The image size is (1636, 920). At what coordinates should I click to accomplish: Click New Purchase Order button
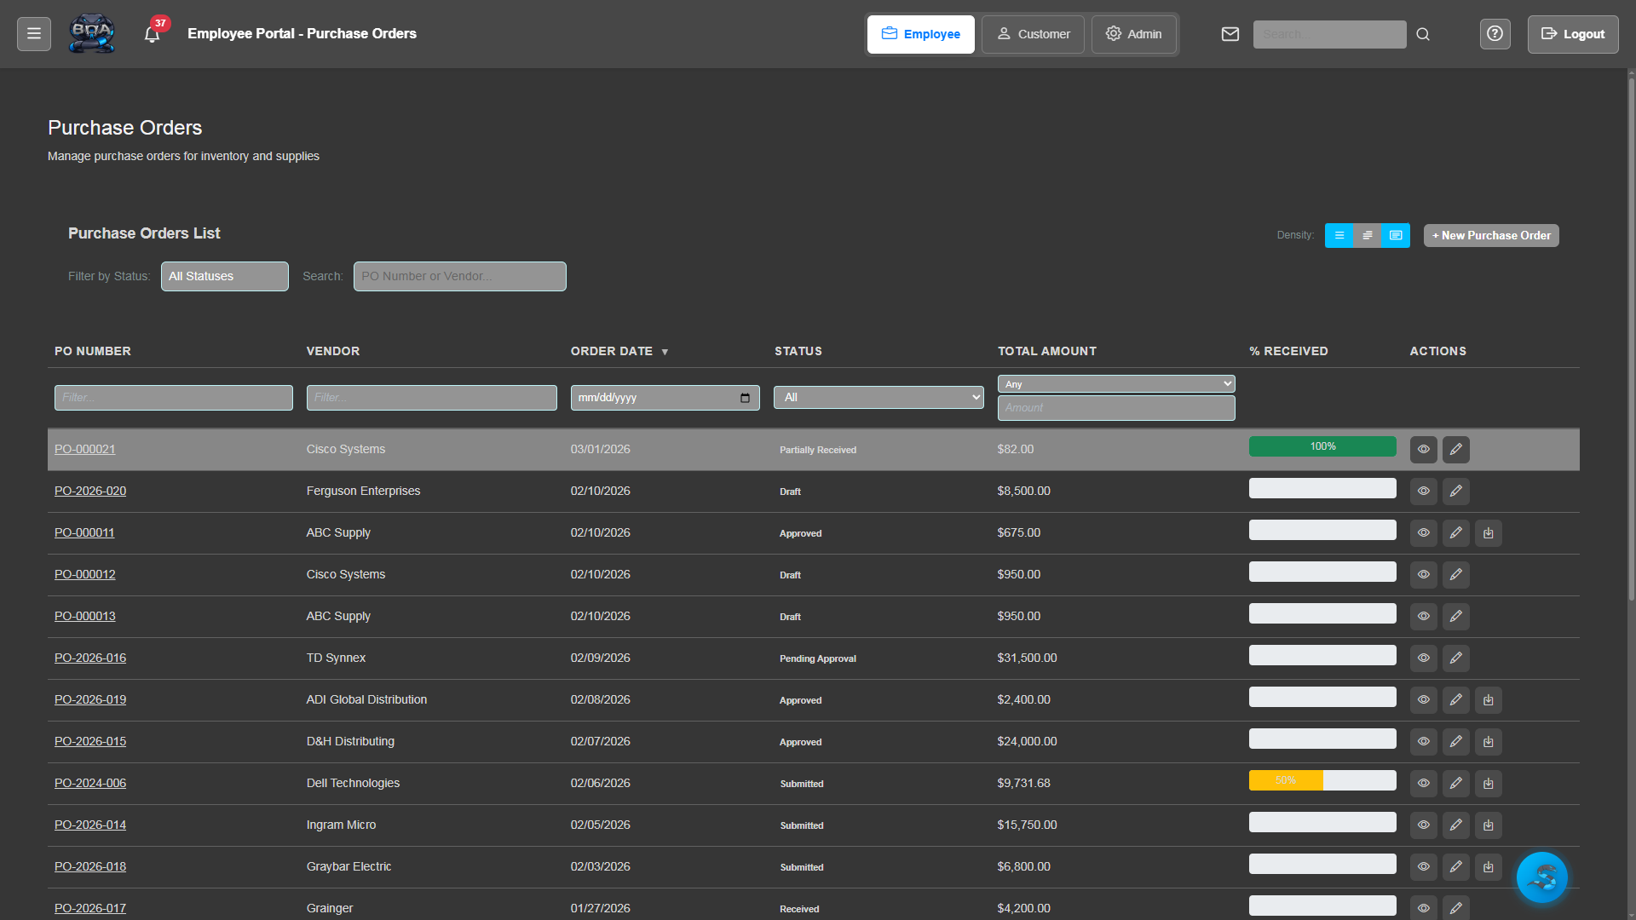click(x=1490, y=236)
